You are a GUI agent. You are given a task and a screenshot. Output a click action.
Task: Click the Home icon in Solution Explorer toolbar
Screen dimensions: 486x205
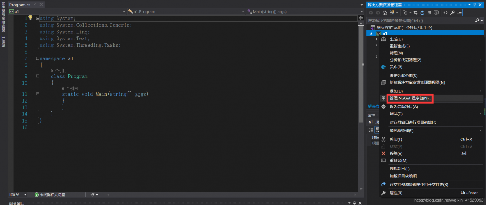[385, 13]
